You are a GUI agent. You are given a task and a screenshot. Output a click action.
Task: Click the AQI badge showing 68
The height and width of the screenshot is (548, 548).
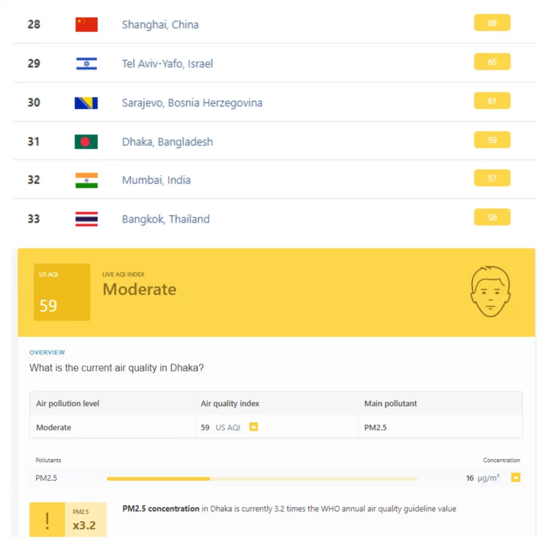click(492, 23)
